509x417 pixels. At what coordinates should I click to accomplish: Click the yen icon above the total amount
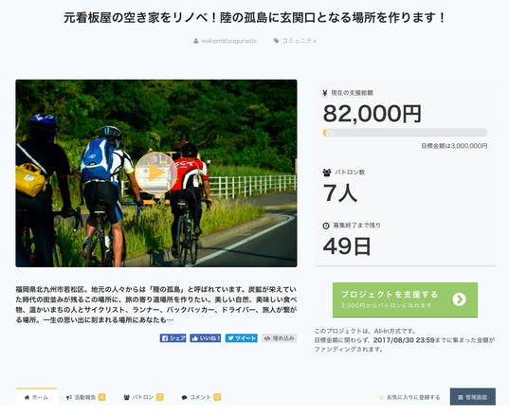coord(324,93)
